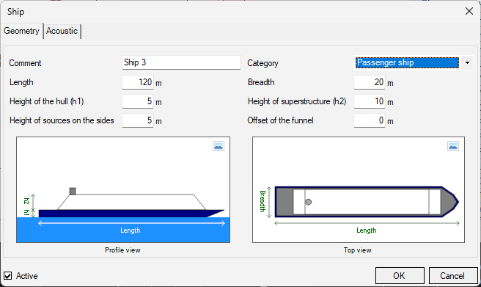Viewport: 481px width, 287px height.
Task: Click the Length input field
Action: 138,82
